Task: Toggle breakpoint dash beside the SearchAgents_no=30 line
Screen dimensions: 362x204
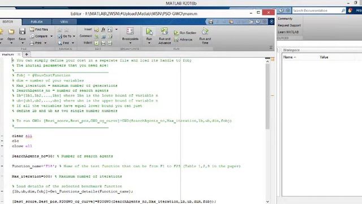Action: click(2, 156)
